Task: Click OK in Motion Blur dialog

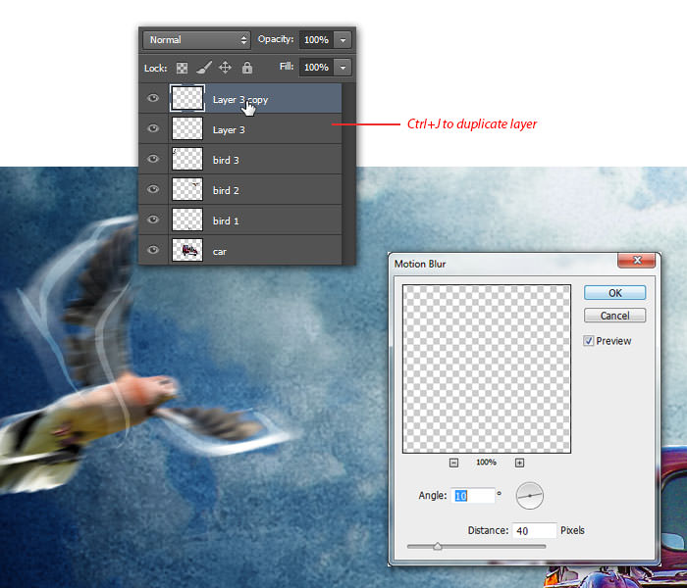Action: pos(614,293)
